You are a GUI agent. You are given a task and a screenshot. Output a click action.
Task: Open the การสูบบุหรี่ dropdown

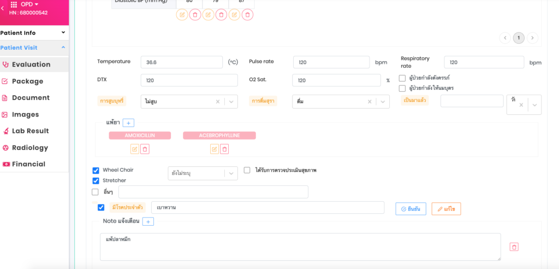pos(231,102)
